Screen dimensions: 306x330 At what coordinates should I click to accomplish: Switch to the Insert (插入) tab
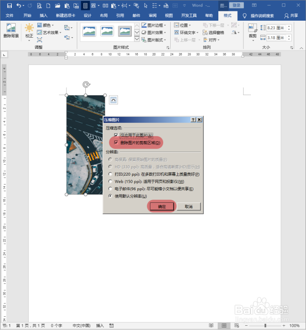click(43, 16)
